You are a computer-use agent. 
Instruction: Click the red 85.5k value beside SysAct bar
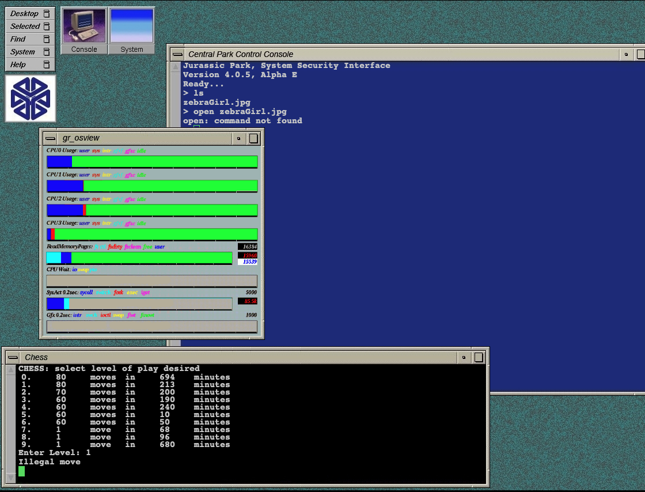click(248, 301)
